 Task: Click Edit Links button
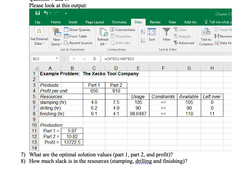pyautogui.click(x=121, y=43)
